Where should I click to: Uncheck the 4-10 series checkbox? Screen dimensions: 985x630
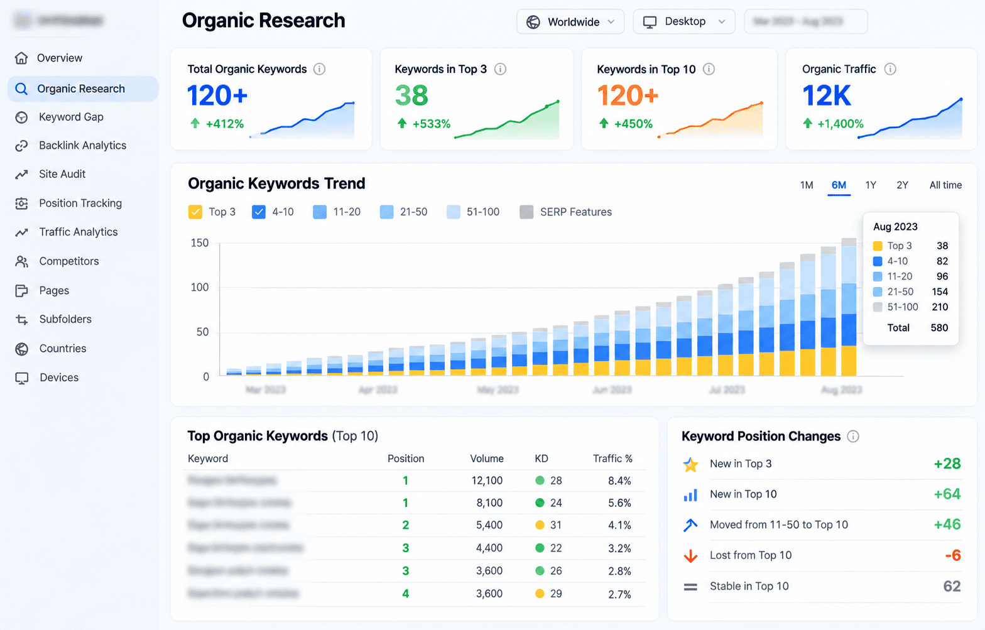pos(258,212)
